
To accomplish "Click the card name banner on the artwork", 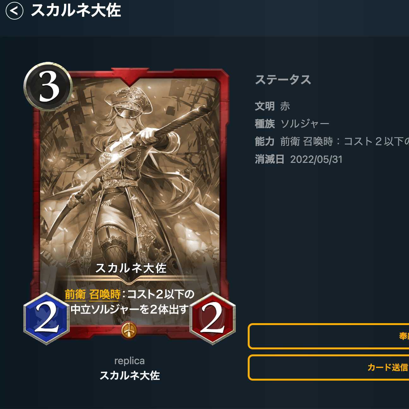I will [131, 268].
